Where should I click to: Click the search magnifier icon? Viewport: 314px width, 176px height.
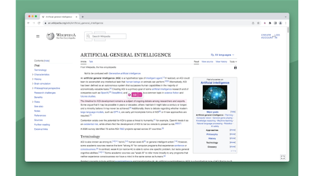(88, 36)
